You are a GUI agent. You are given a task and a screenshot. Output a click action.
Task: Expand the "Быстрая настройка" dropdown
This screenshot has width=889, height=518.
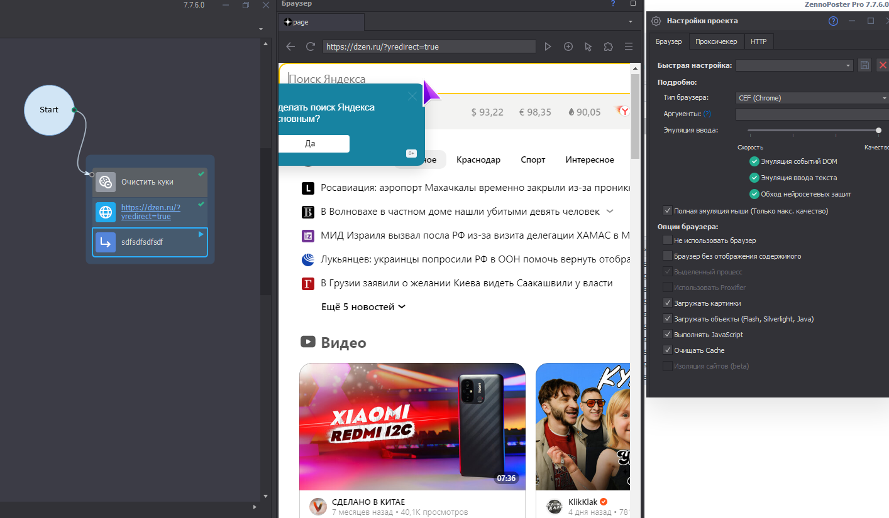click(795, 65)
